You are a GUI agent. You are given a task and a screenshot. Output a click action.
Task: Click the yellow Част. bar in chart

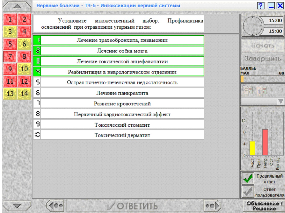(x=252, y=148)
